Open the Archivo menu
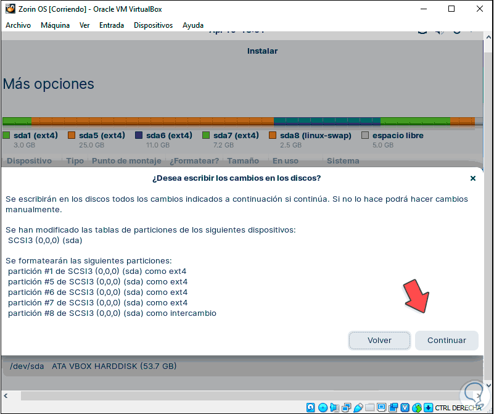This screenshot has width=494, height=414. [x=19, y=25]
